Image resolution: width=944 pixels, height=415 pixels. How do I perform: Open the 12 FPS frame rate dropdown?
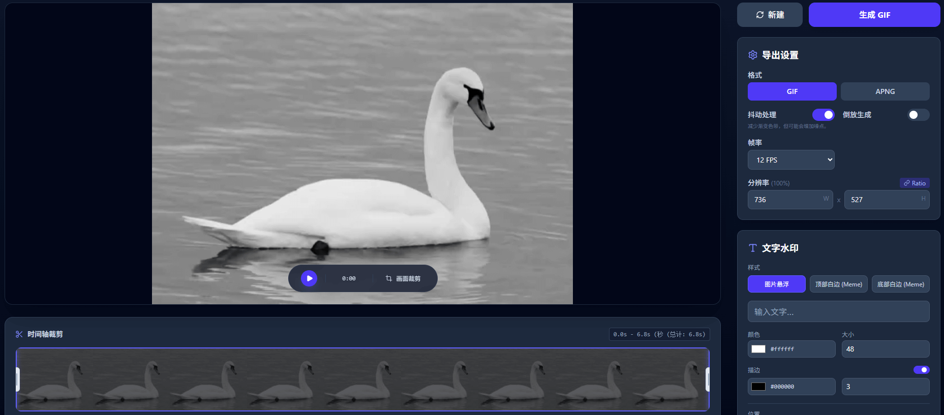tap(791, 160)
